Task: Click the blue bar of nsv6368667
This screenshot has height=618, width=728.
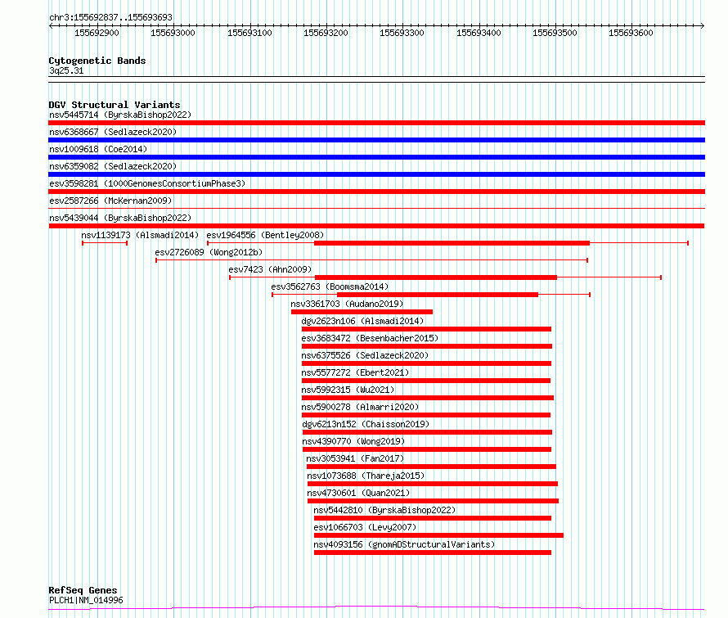Action: [x=376, y=140]
